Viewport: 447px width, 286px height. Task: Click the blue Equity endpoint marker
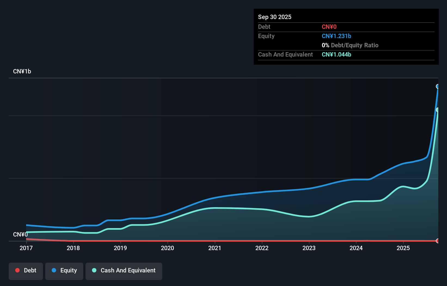coord(438,86)
